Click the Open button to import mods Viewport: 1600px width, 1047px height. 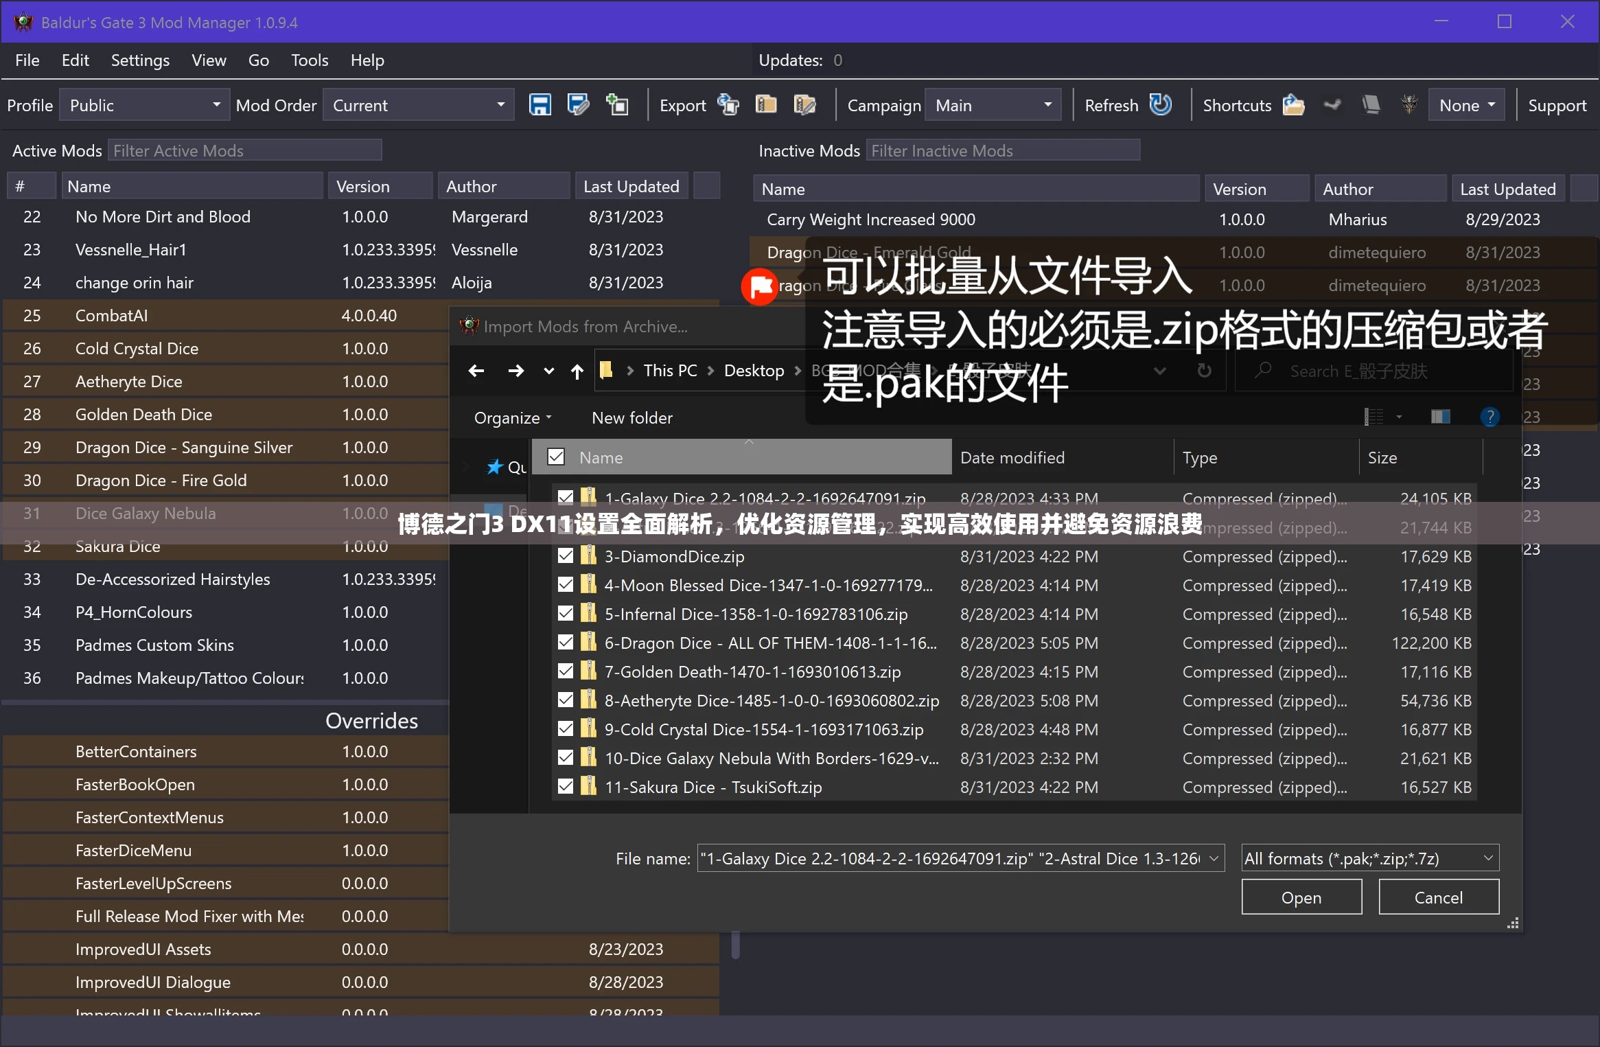(x=1300, y=897)
